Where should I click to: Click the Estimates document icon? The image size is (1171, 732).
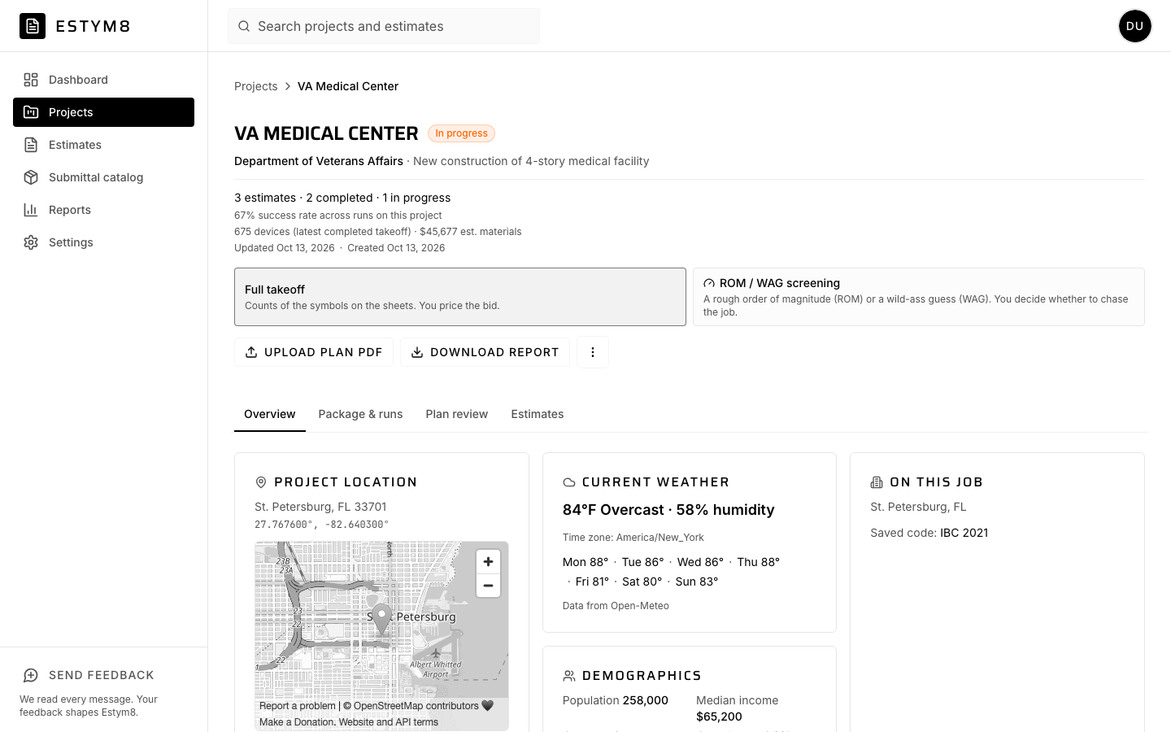point(31,145)
